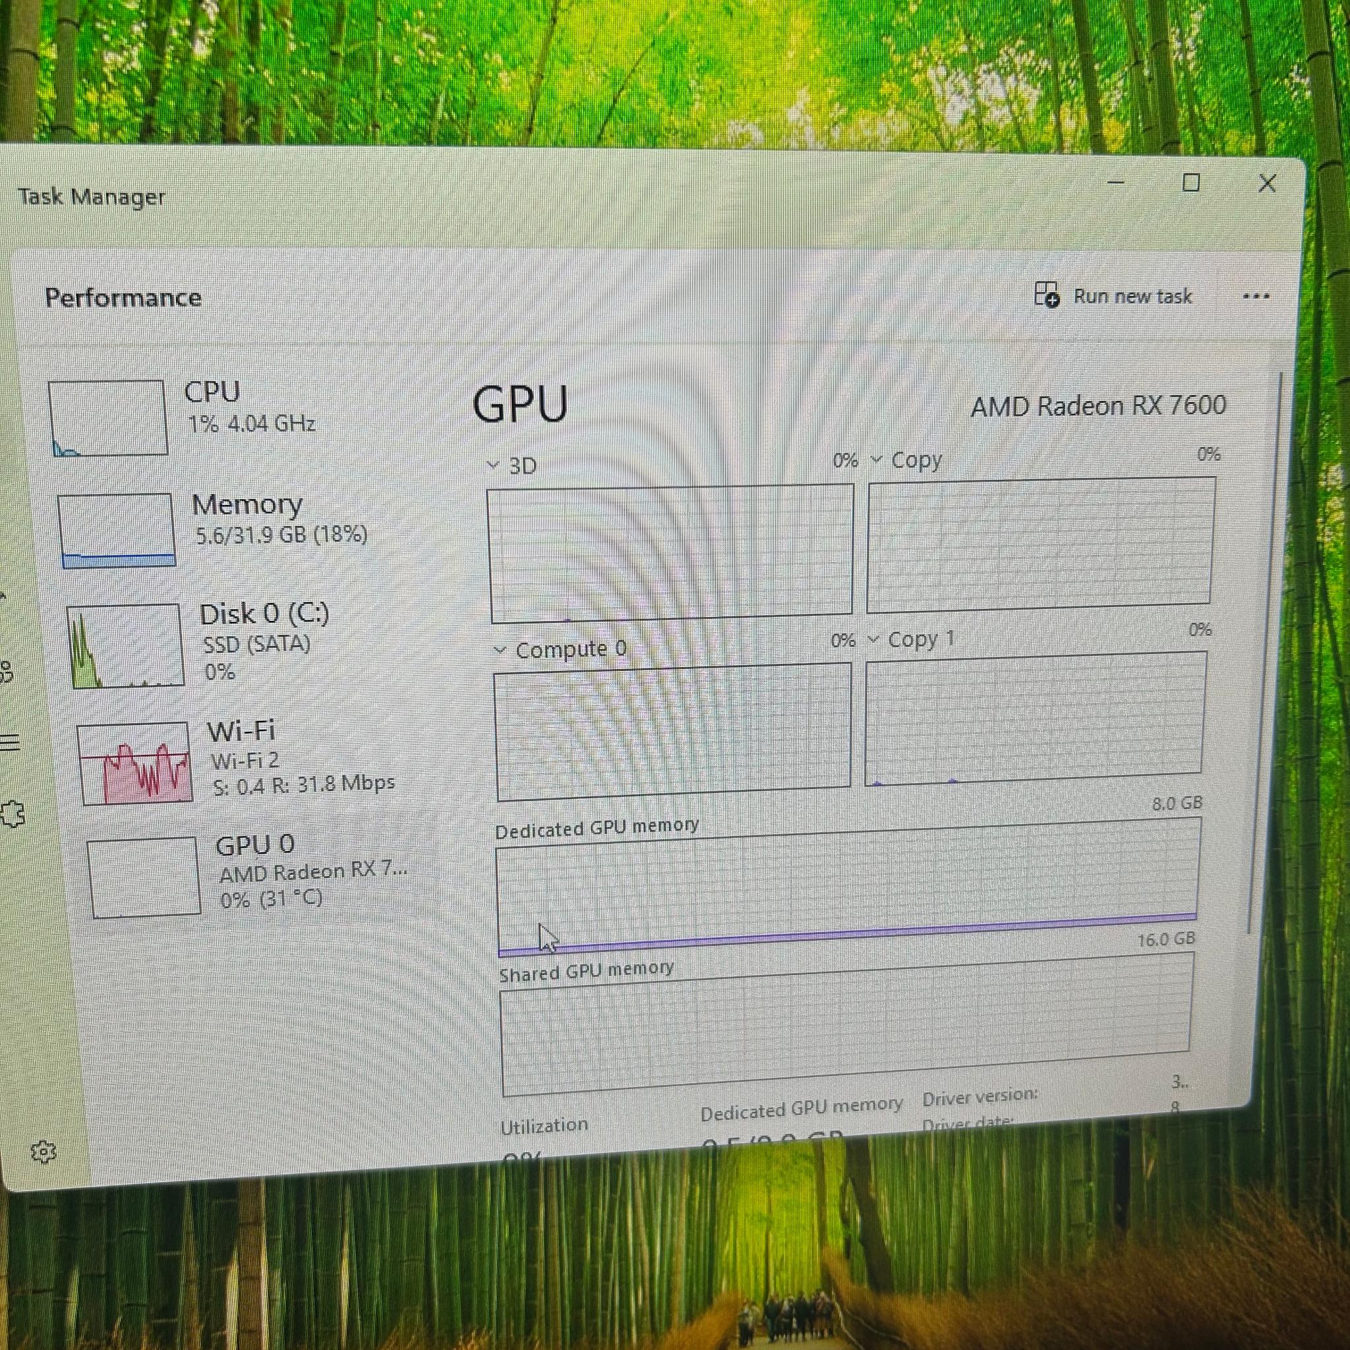This screenshot has height=1350, width=1350.
Task: Open Task Manager settings gear icon
Action: click(x=44, y=1152)
